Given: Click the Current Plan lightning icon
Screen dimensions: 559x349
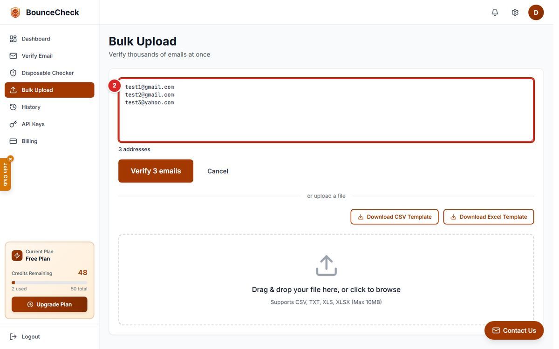Looking at the screenshot, I should tap(17, 255).
